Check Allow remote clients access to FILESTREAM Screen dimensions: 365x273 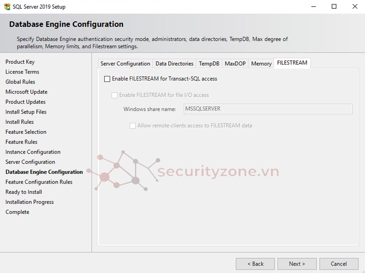(133, 126)
